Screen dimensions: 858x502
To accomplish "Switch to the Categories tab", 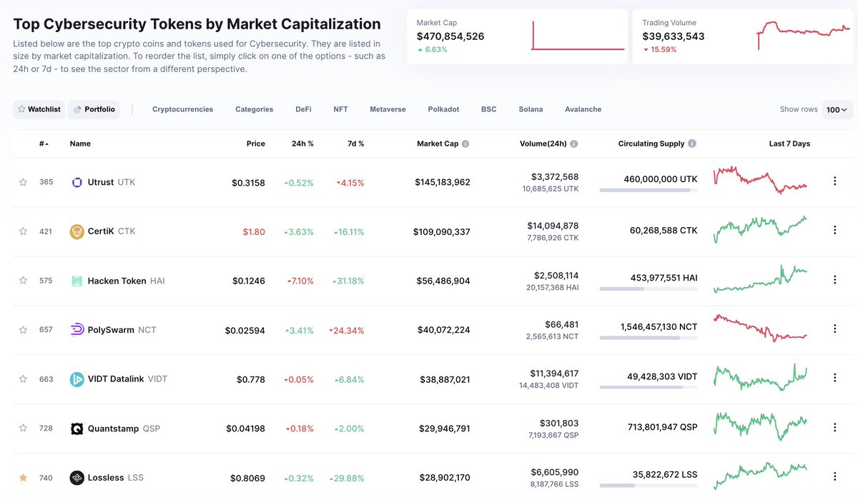I will pyautogui.click(x=254, y=109).
